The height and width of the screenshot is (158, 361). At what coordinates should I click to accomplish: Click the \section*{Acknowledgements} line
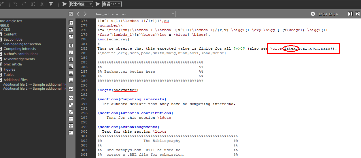(x=128, y=127)
